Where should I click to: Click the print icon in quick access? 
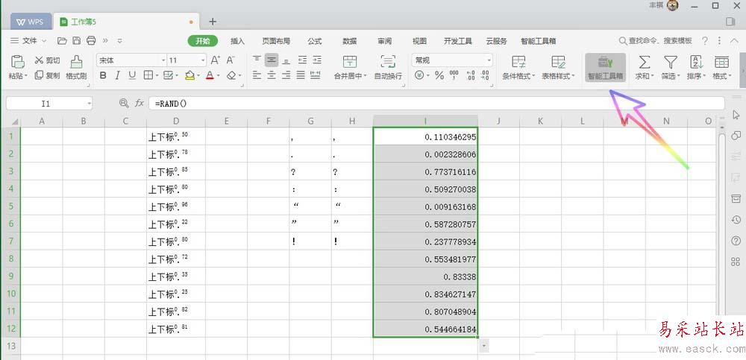click(x=91, y=41)
